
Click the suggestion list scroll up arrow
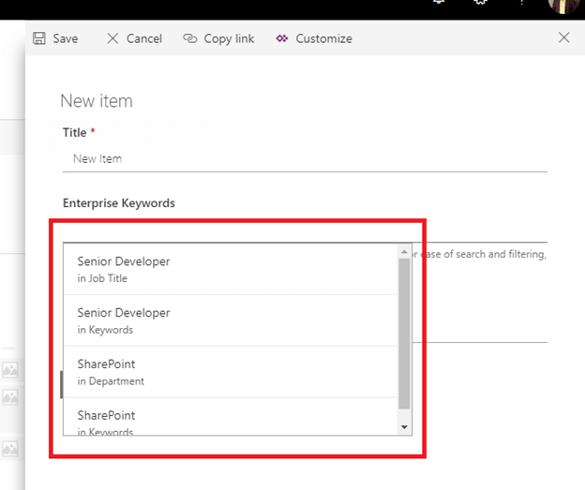(404, 252)
